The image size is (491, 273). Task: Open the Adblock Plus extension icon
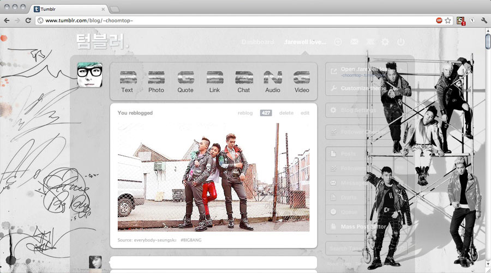pos(439,21)
